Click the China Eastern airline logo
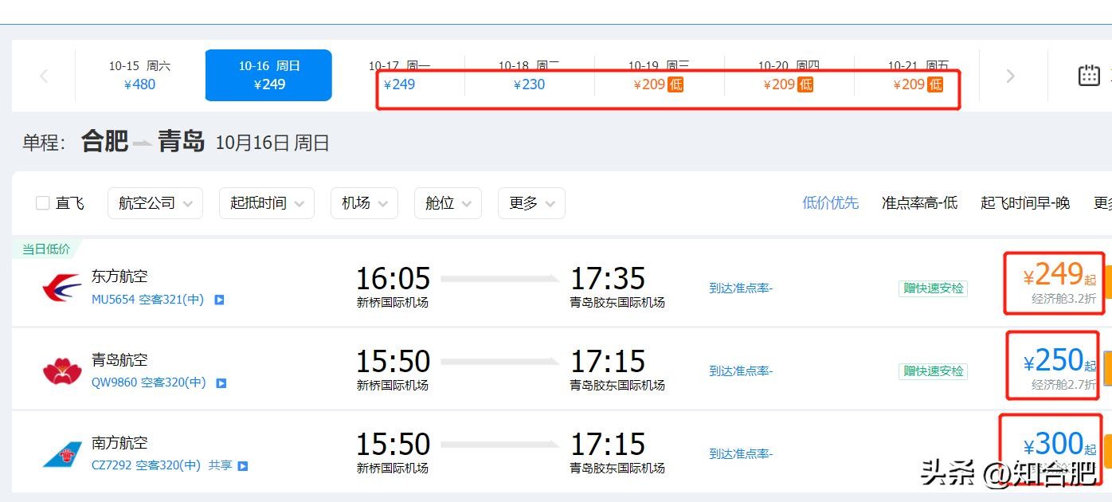 (x=62, y=288)
